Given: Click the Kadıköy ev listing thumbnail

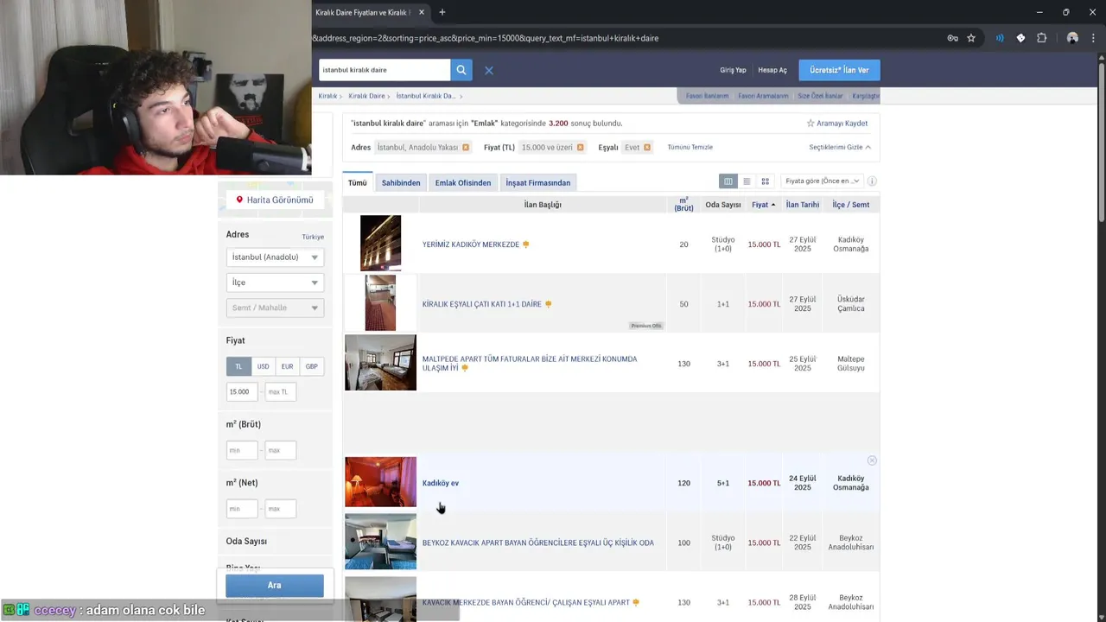Looking at the screenshot, I should click(380, 482).
